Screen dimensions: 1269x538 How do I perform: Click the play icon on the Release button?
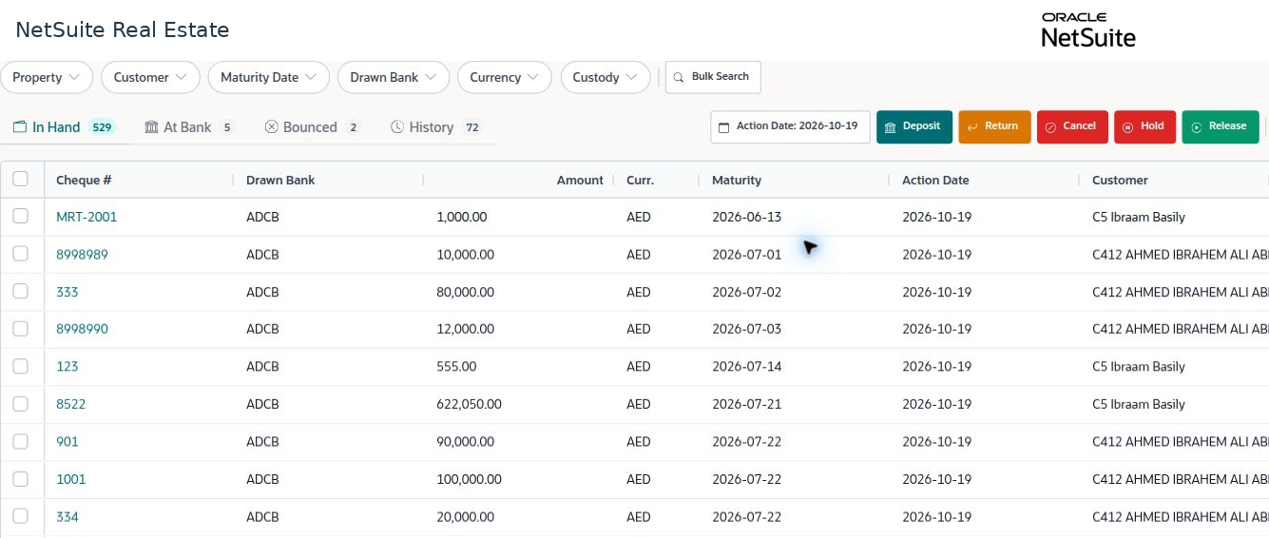click(x=1197, y=127)
